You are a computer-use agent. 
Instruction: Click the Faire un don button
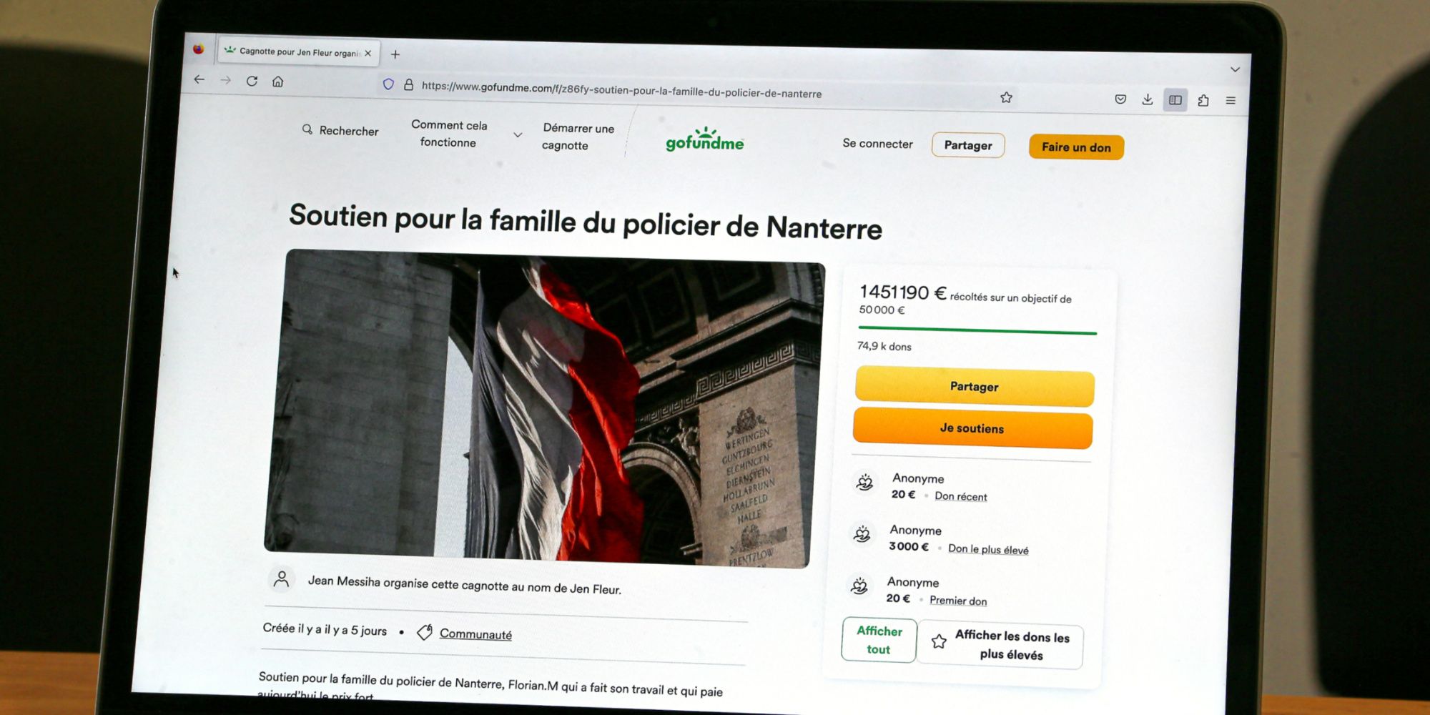coord(1076,147)
